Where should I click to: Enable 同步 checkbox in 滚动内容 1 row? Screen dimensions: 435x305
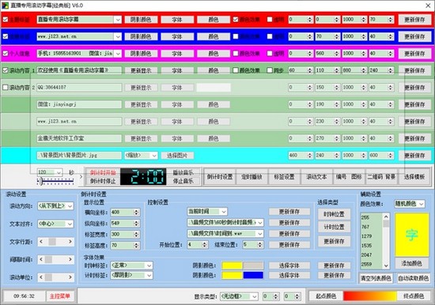270,70
